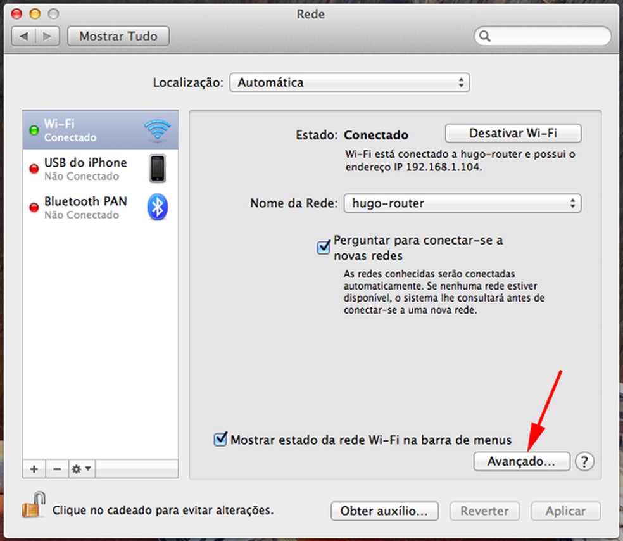This screenshot has width=623, height=541.
Task: Open the gear action menu
Action: [82, 469]
